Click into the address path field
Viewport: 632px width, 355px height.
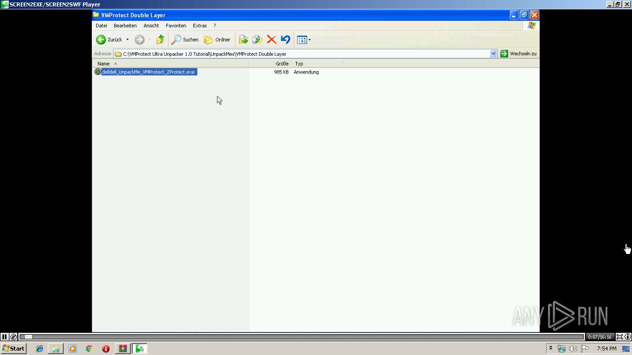305,54
